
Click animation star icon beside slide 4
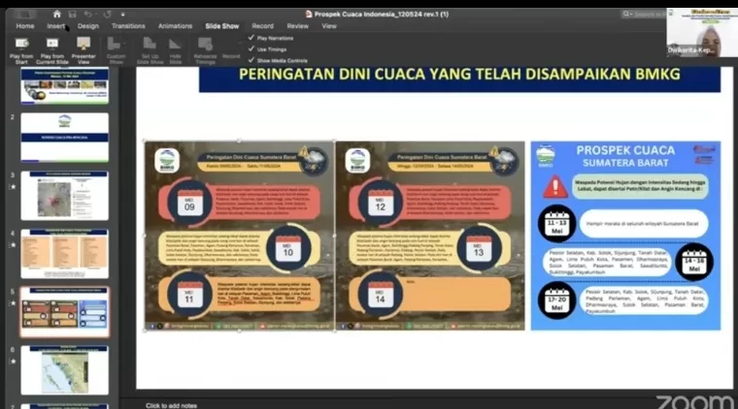[x=13, y=244]
